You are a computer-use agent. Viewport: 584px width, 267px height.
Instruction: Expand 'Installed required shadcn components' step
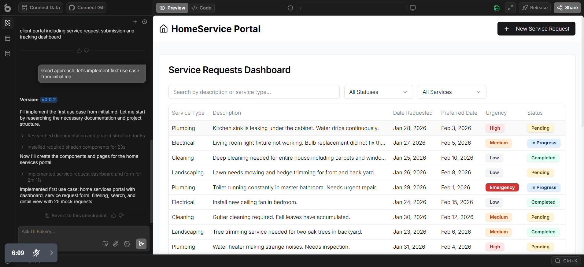(x=73, y=147)
